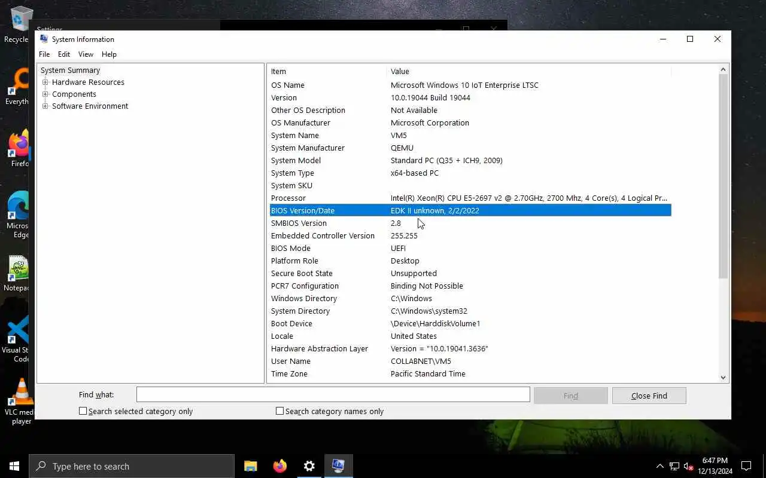Open File Explorer from the taskbar
The image size is (766, 478).
(x=250, y=466)
